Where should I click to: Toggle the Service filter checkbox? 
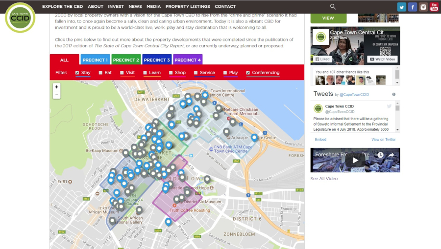click(196, 73)
